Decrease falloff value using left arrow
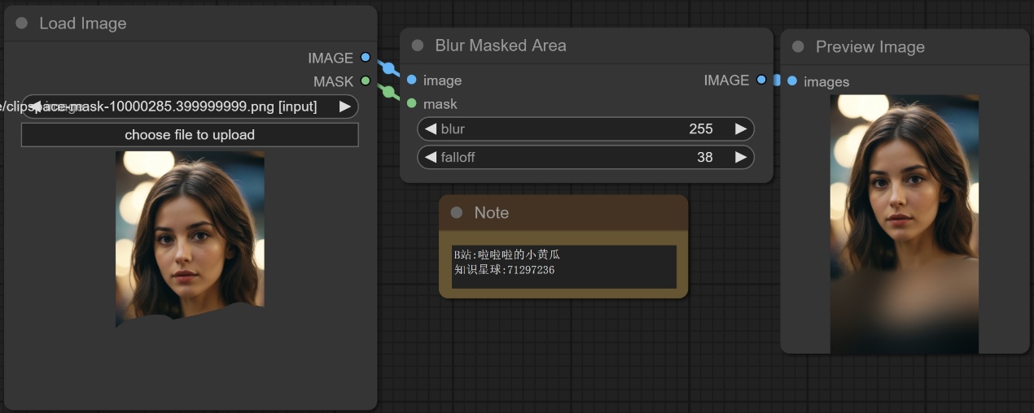 coord(432,157)
